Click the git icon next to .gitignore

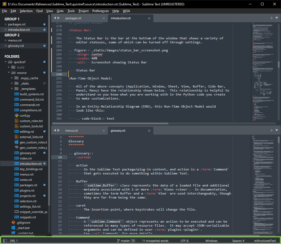click(13, 223)
